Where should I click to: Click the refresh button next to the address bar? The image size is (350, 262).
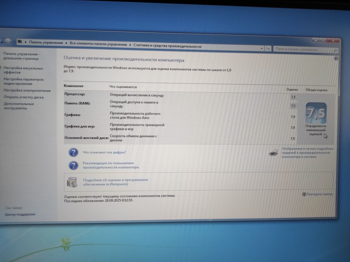[x=268, y=49]
